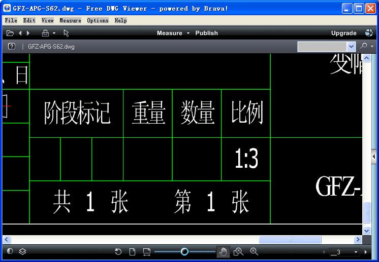Open the File menu
This screenshot has width=379, height=262.
(x=11, y=20)
